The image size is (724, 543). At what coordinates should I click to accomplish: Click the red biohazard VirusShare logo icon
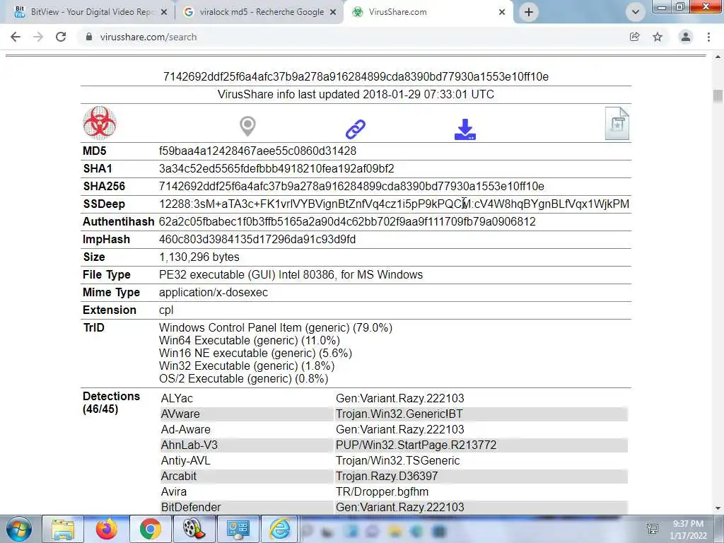click(99, 123)
